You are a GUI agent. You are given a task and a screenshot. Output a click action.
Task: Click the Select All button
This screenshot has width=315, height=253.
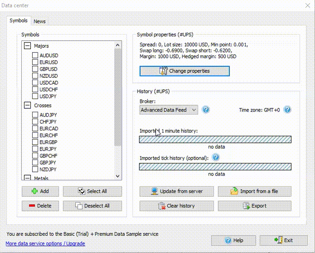click(93, 191)
